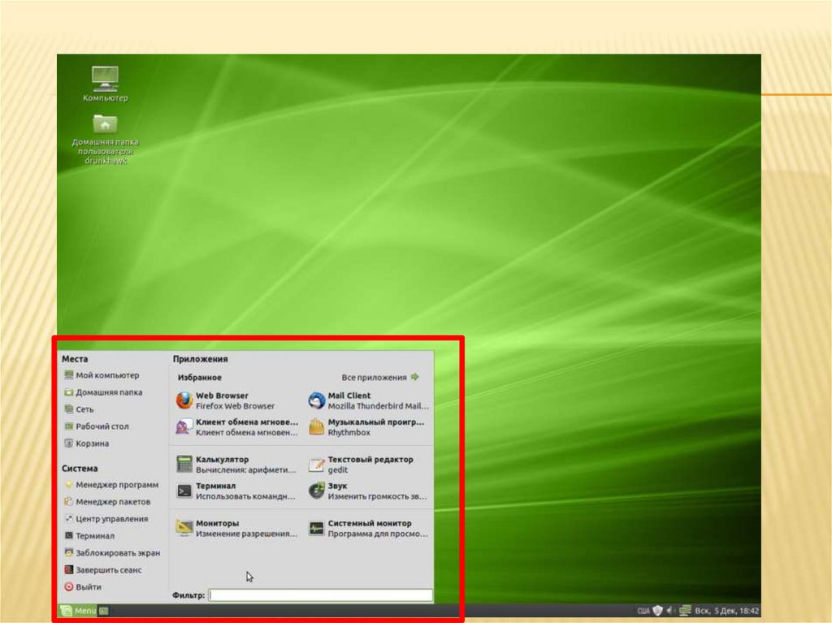
Task: Click the Menu button on the panel
Action: [78, 611]
